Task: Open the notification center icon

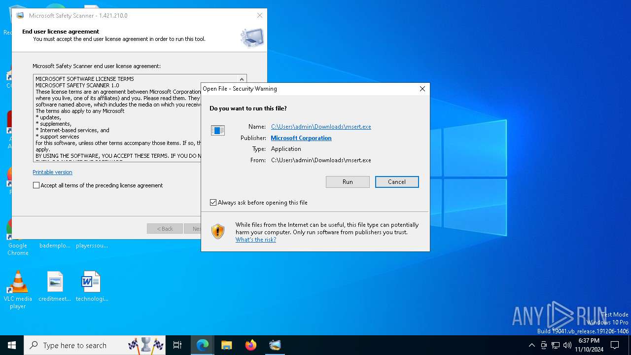Action: click(x=615, y=345)
